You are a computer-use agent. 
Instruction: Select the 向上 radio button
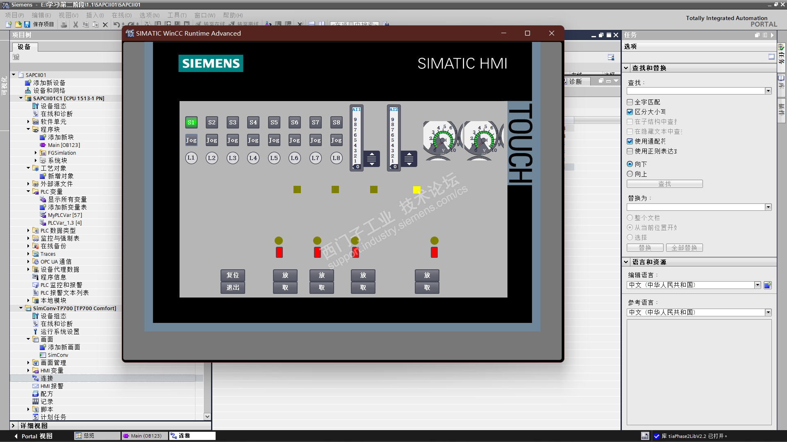[630, 174]
